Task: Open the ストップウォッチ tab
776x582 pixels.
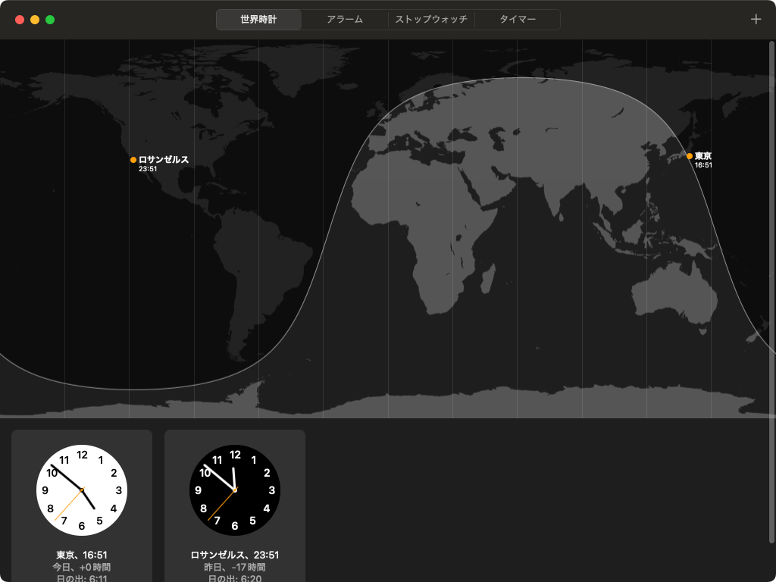Action: click(x=431, y=20)
